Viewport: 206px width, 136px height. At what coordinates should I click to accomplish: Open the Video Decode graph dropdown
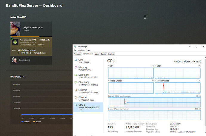[x=156, y=81]
